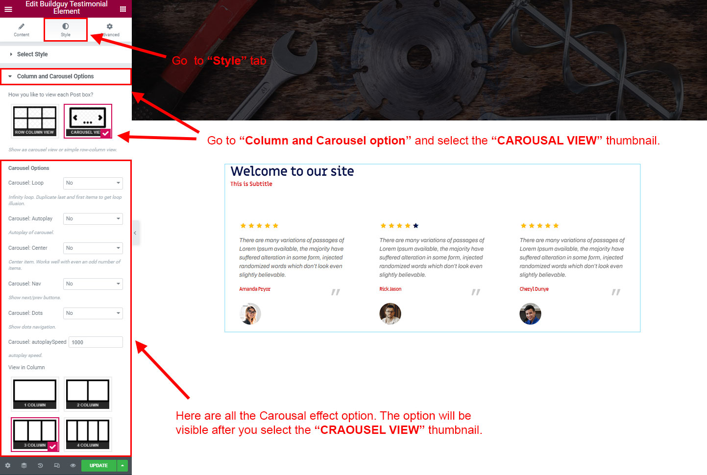Open the hamburger menu in header

[8, 9]
